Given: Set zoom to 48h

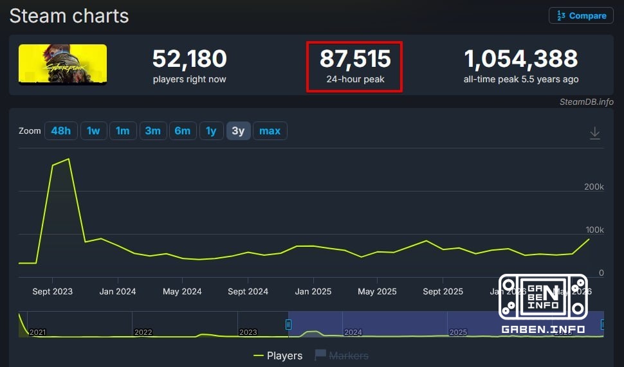Looking at the screenshot, I should click(x=61, y=131).
